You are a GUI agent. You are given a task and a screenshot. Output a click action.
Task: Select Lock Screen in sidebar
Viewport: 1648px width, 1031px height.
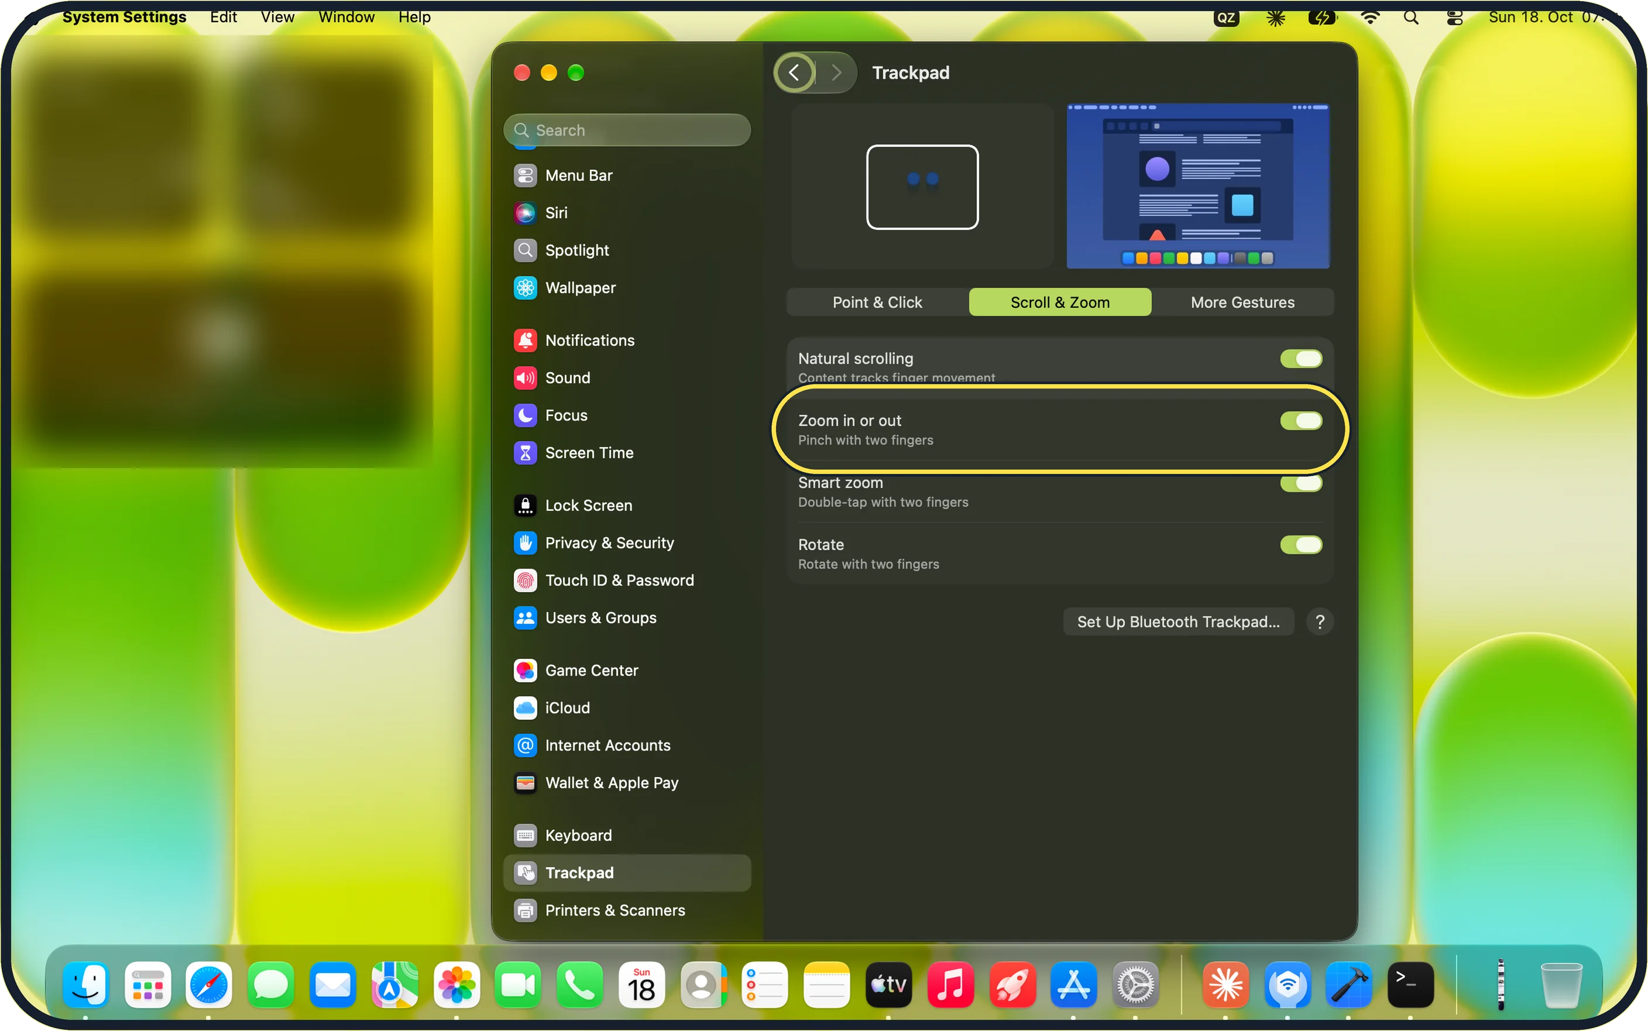(x=627, y=506)
